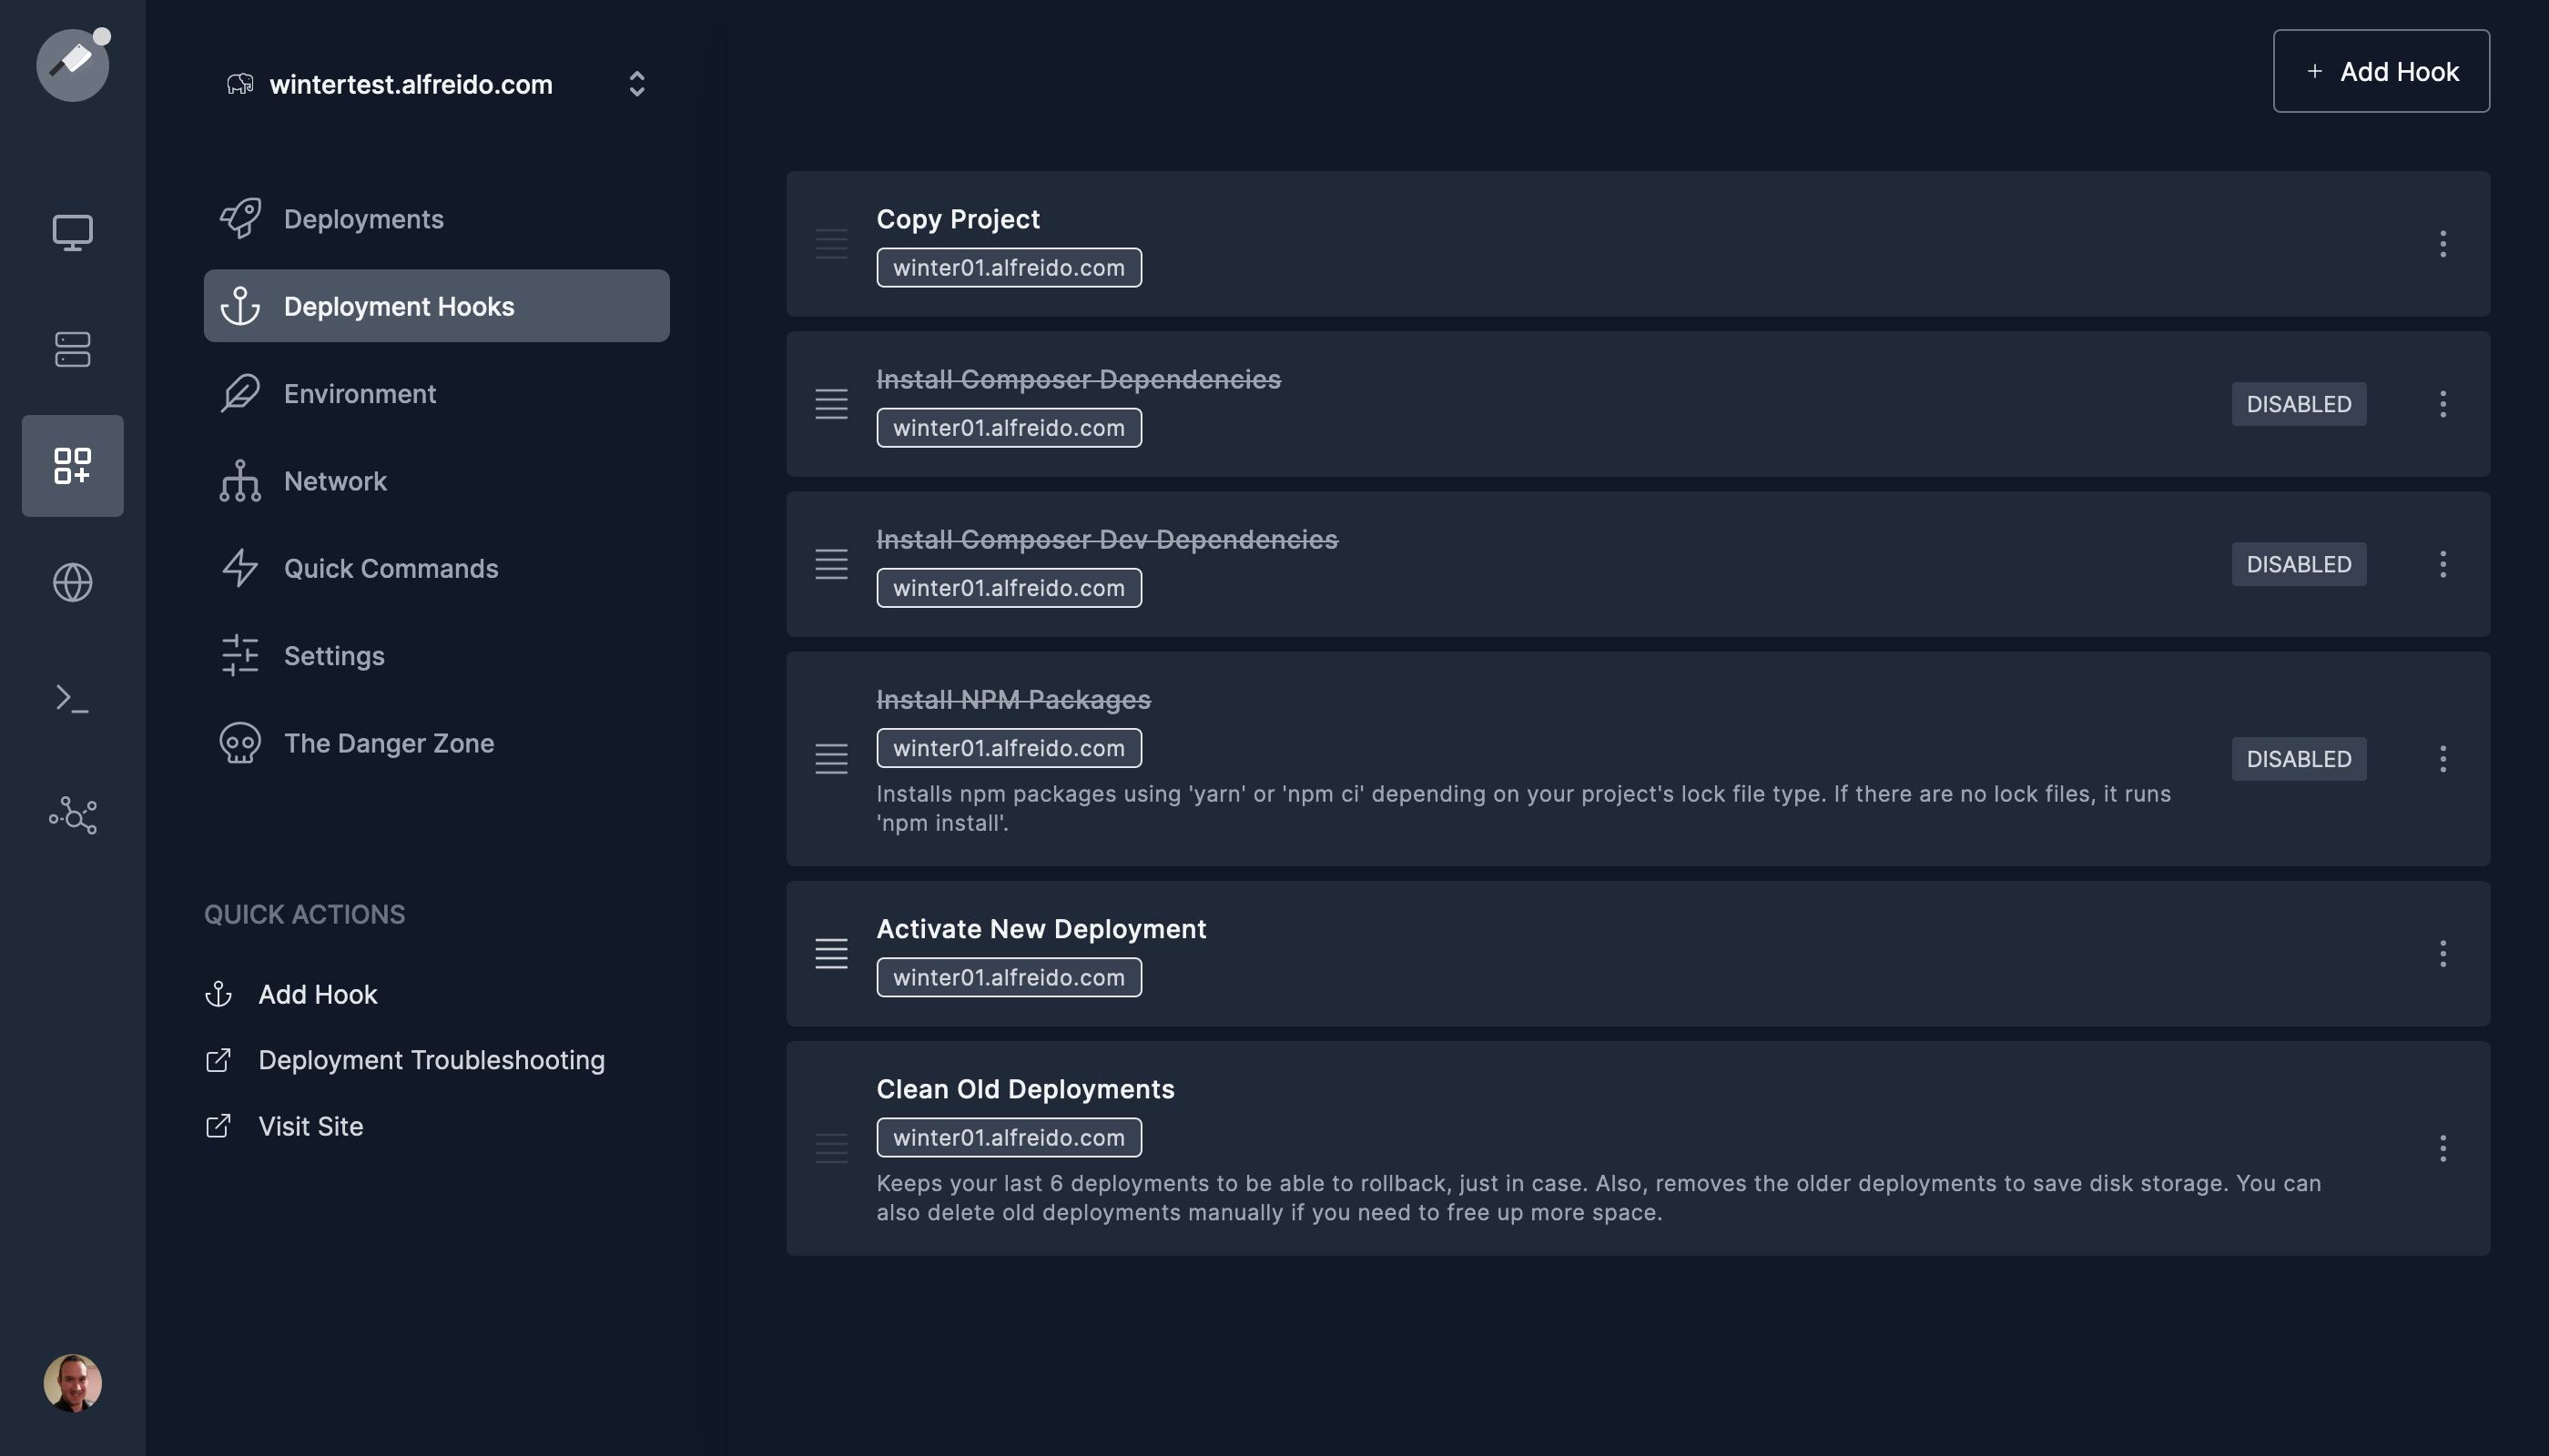This screenshot has height=1456, width=2549.
Task: Click the DISABLED badge on Install Composer Dependencies
Action: (2298, 404)
